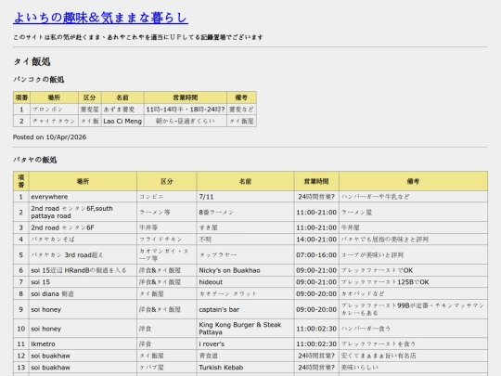This screenshot has width=501, height=376.
Task: Click the 'Posted on 10/Apr/2026' text
Action: 49,137
